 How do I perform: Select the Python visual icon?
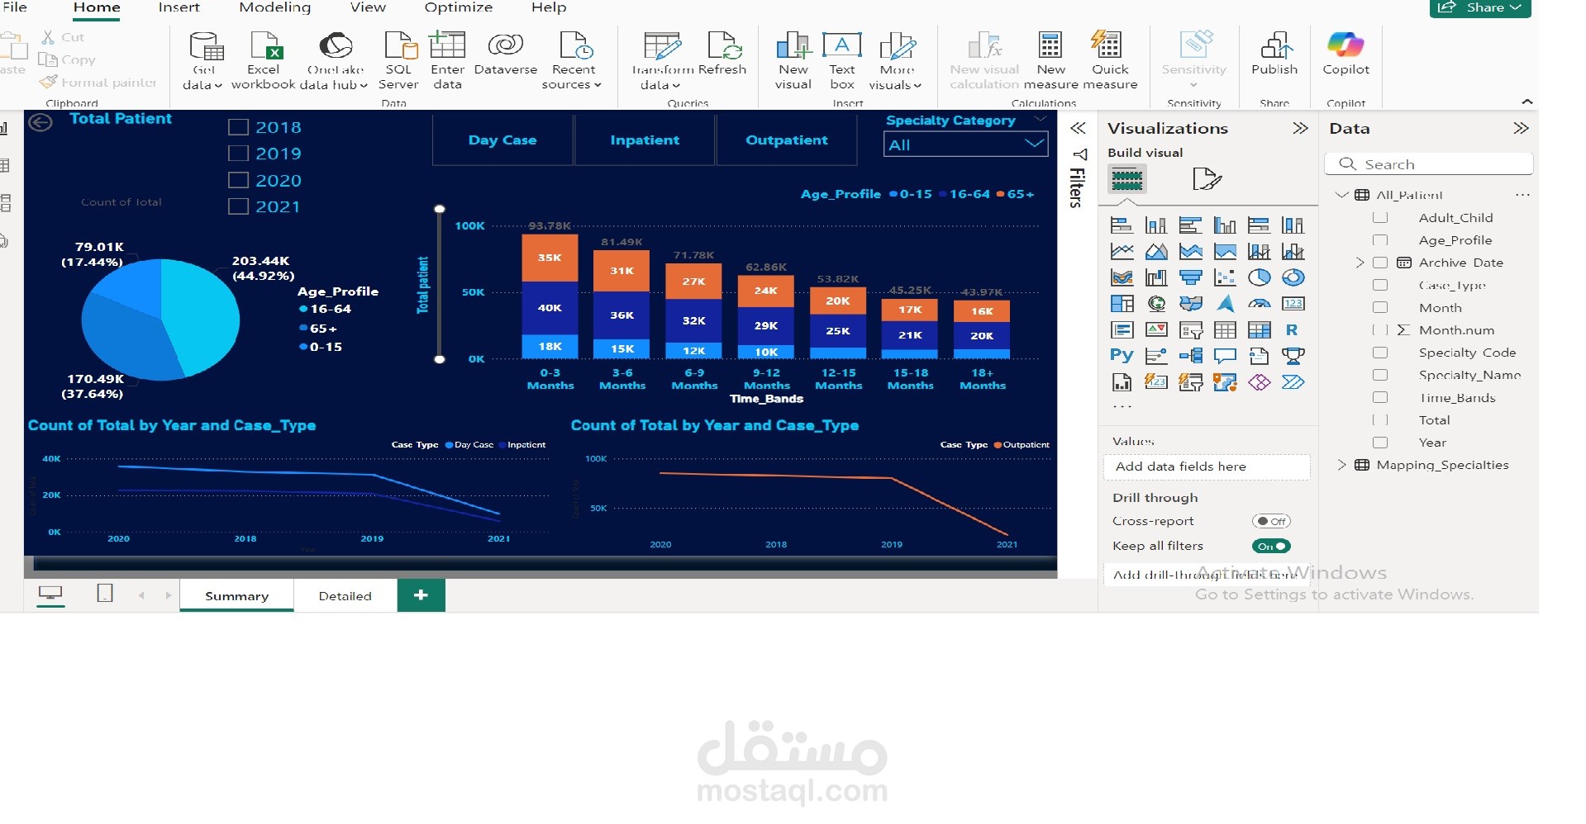click(x=1122, y=356)
